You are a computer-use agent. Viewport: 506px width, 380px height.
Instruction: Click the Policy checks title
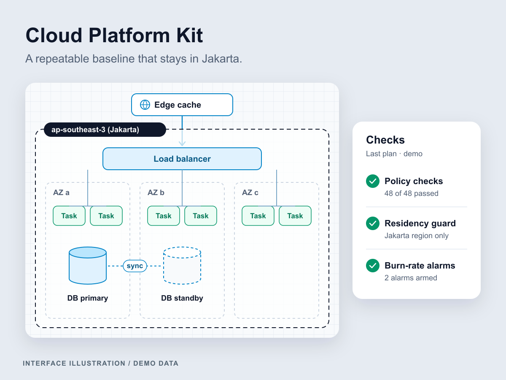tap(414, 181)
